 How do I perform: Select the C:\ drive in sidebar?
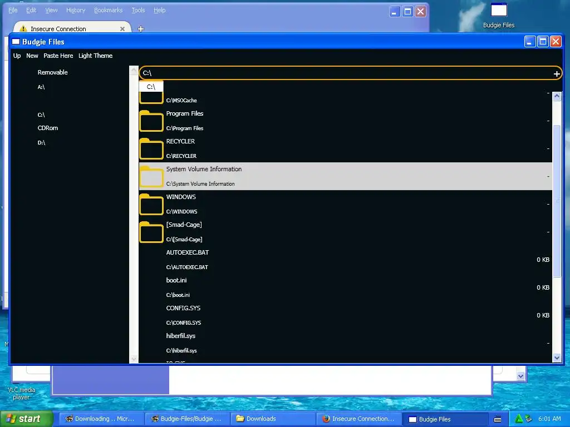point(41,115)
